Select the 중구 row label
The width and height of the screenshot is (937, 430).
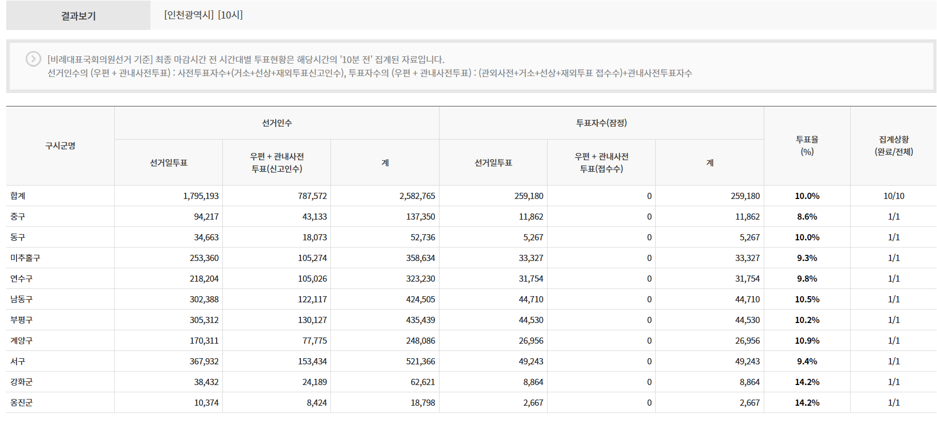pos(18,217)
